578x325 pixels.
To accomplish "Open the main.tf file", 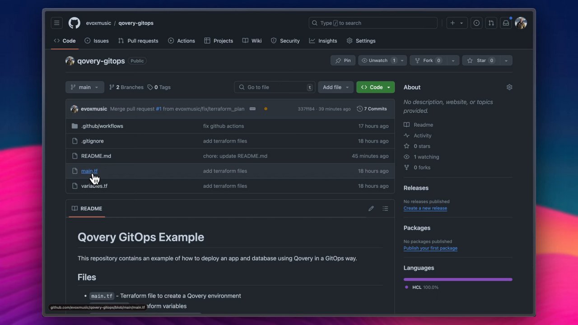I will [89, 171].
